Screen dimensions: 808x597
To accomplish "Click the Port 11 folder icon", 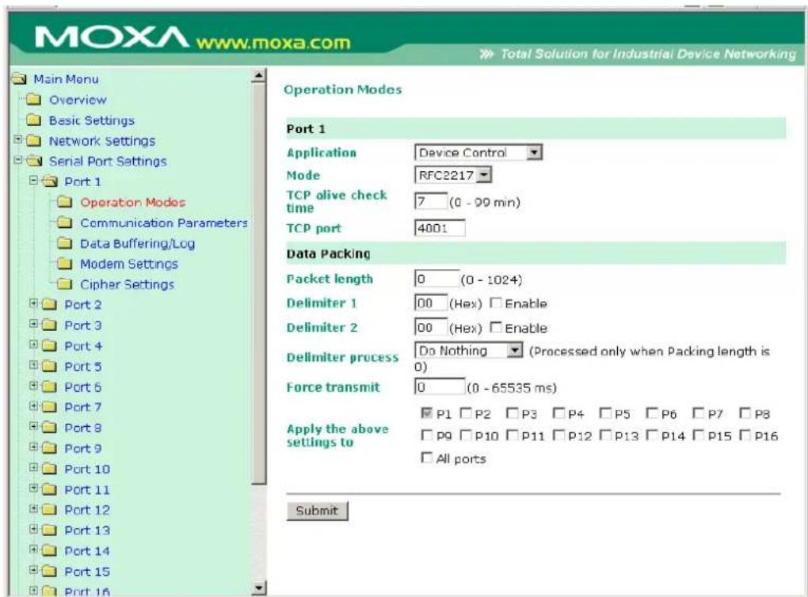I will (x=49, y=489).
